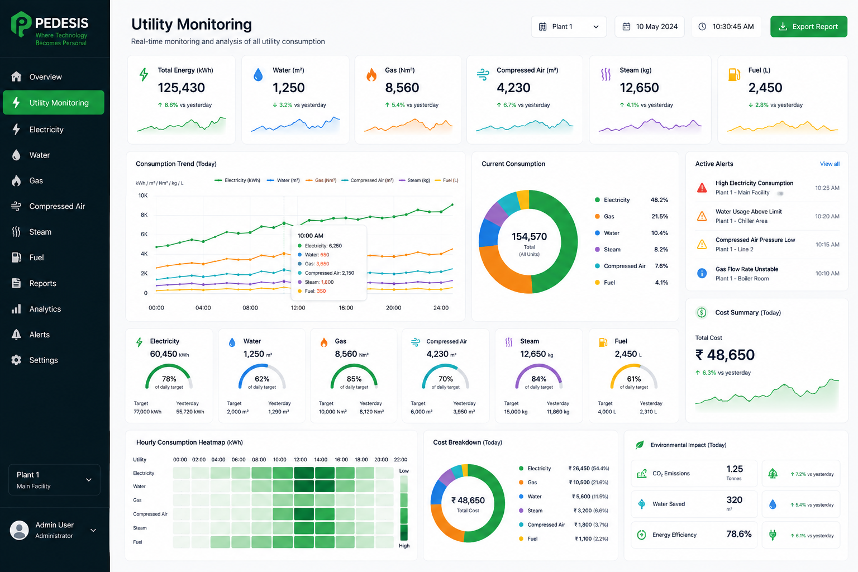
Task: Click the red High Electricity Consumption alert icon
Action: click(702, 188)
